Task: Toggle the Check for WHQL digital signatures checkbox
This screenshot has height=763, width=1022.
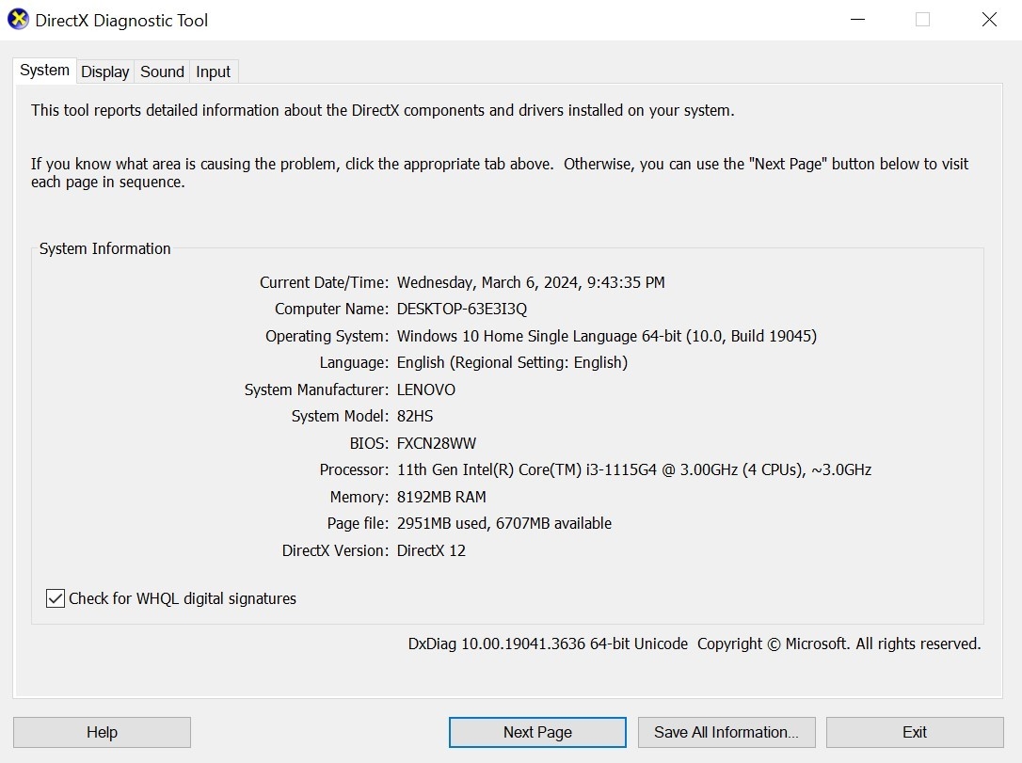Action: coord(55,598)
